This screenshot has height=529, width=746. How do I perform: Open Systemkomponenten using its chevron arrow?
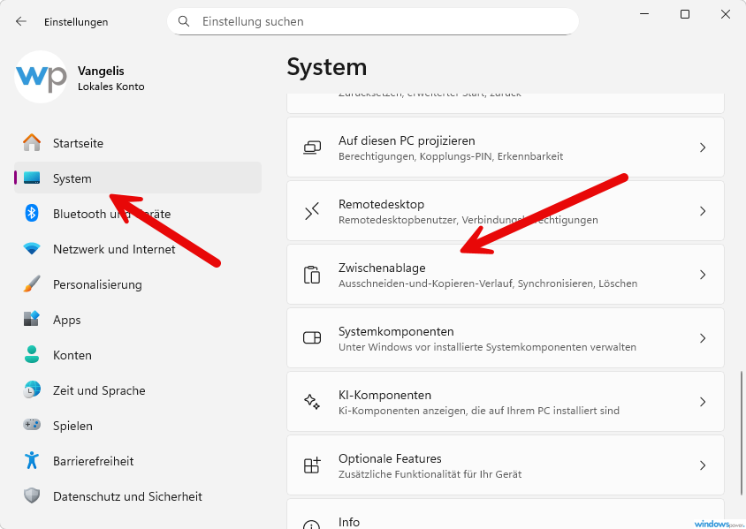click(702, 337)
